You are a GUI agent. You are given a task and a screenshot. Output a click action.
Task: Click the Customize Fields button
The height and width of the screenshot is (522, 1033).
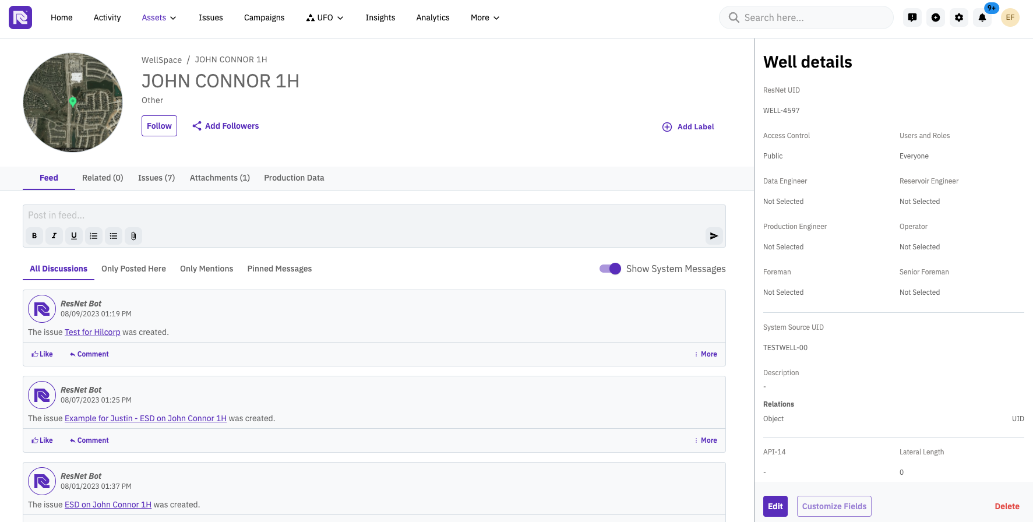(834, 506)
